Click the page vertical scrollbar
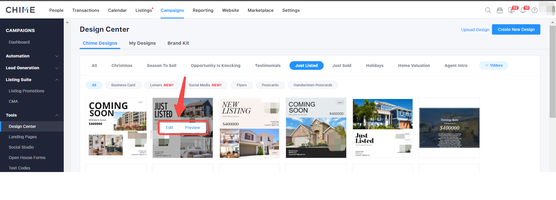Screen dimensions: 556x200 point(553,72)
